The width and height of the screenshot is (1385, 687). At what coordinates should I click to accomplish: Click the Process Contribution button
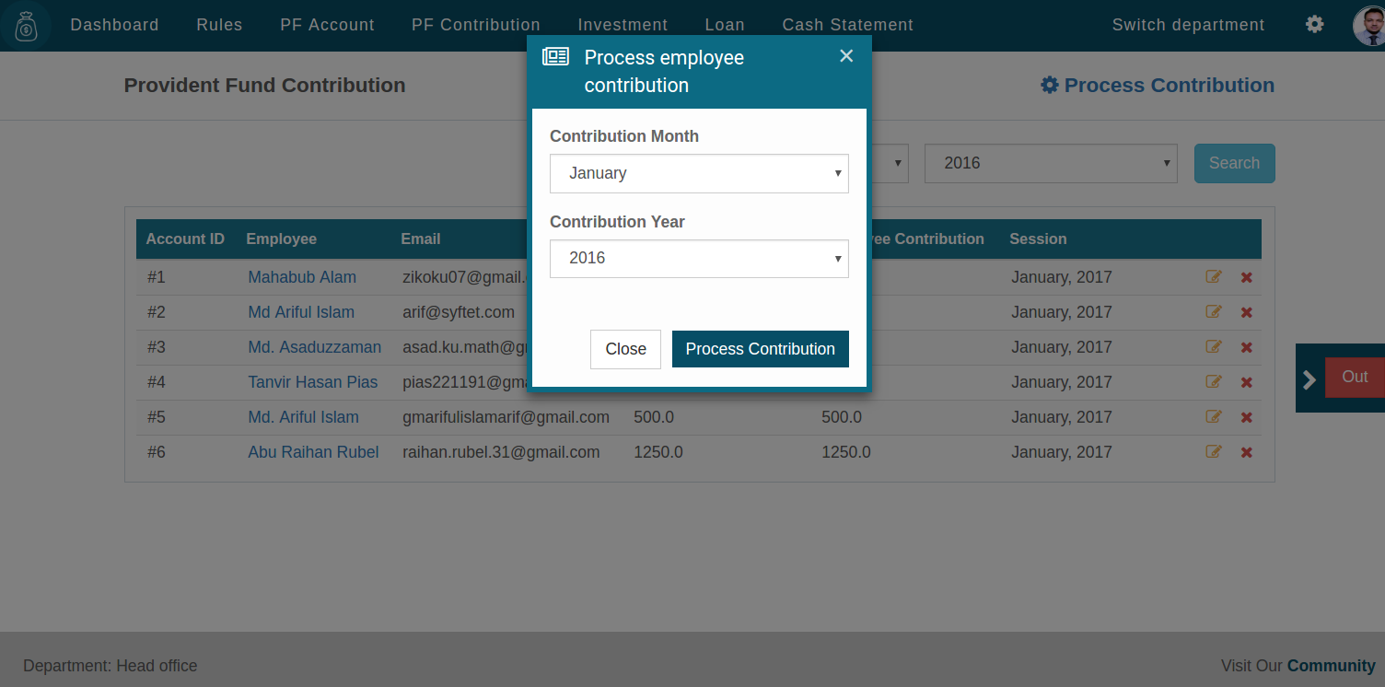[x=760, y=349]
